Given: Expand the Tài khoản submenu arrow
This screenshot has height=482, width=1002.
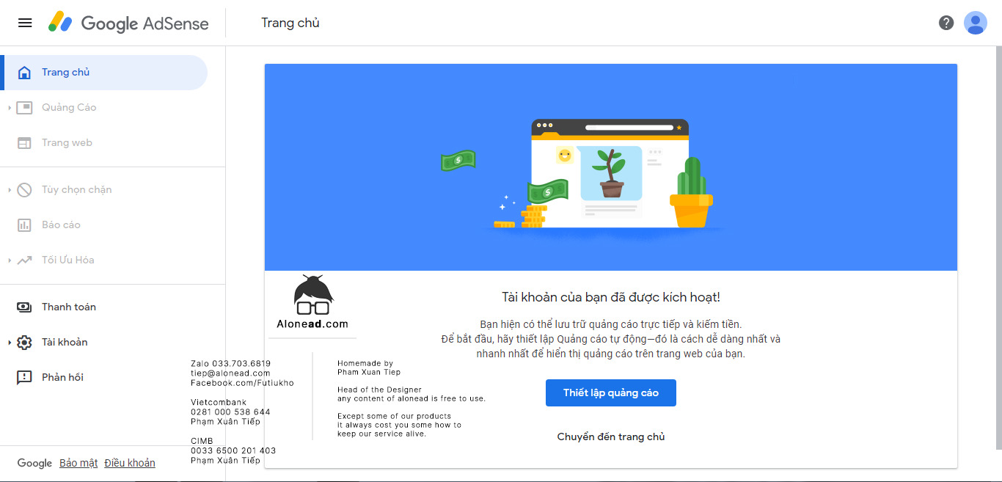Looking at the screenshot, I should 10,343.
